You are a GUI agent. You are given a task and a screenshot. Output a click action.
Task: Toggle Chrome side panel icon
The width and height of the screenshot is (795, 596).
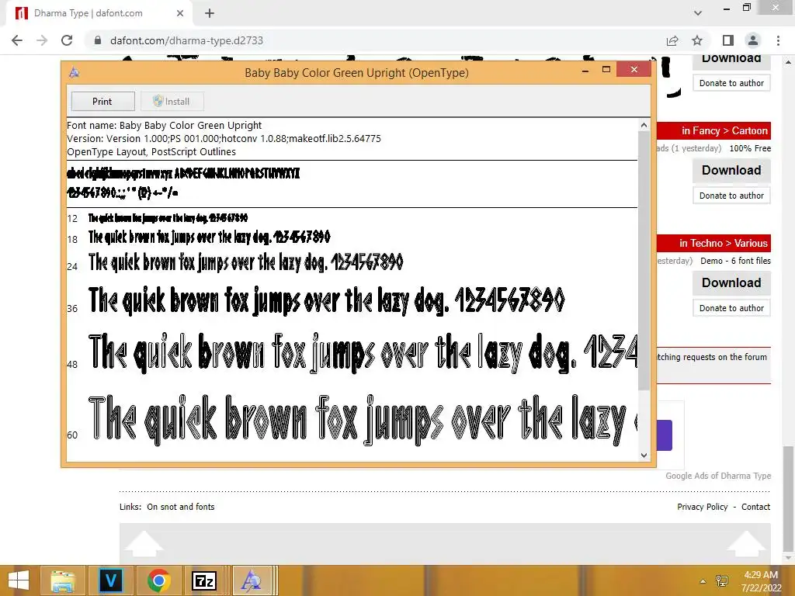(728, 40)
